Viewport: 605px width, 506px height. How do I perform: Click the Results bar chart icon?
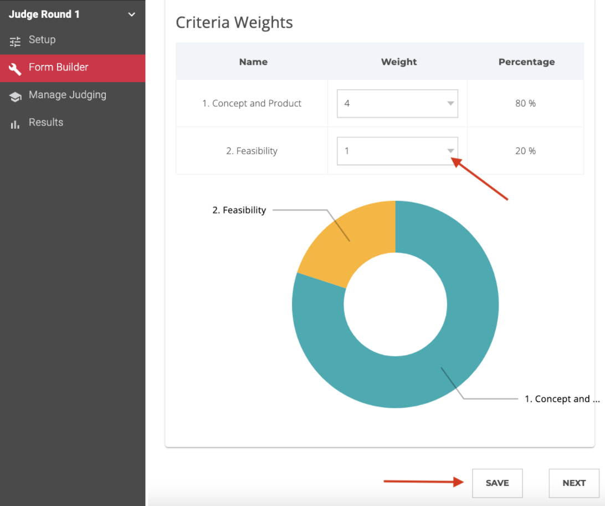pos(15,124)
